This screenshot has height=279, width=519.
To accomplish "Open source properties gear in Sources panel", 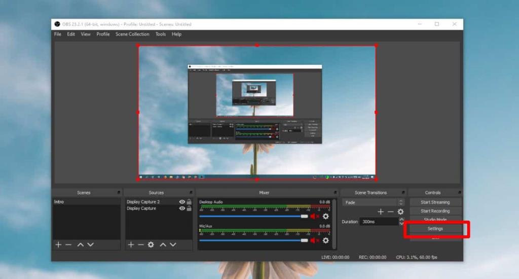I will coord(151,245).
